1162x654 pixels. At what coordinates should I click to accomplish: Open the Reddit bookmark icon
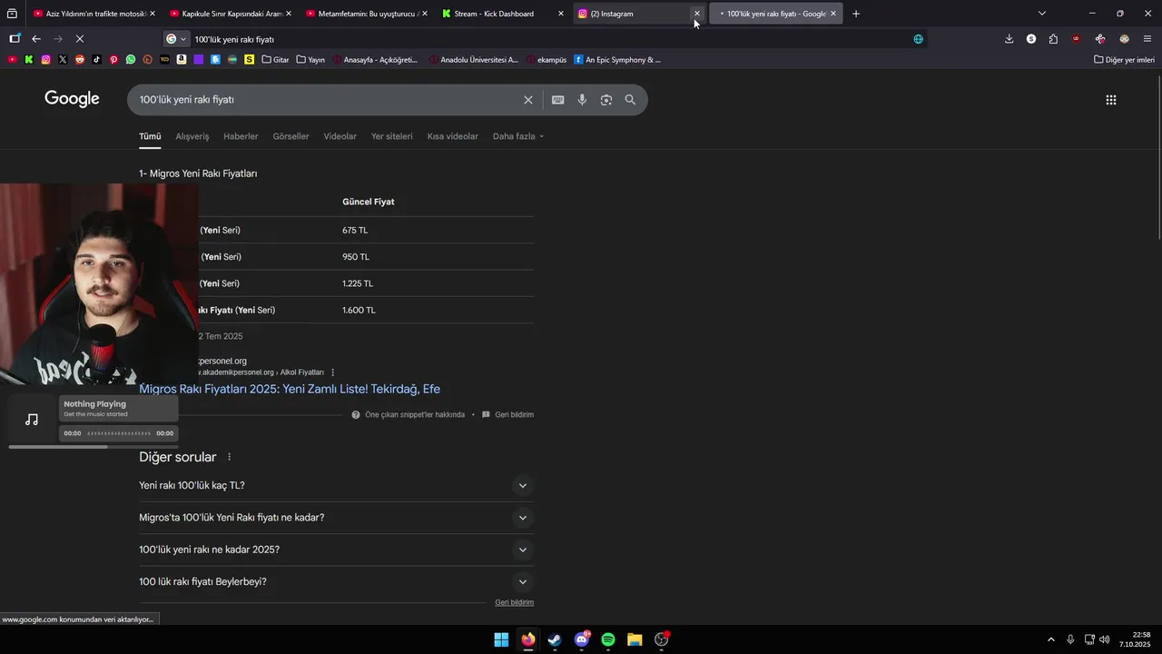(x=80, y=60)
